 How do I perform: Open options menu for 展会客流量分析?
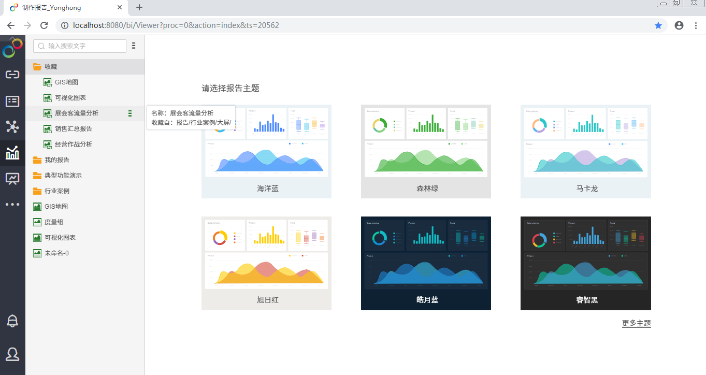click(x=130, y=113)
